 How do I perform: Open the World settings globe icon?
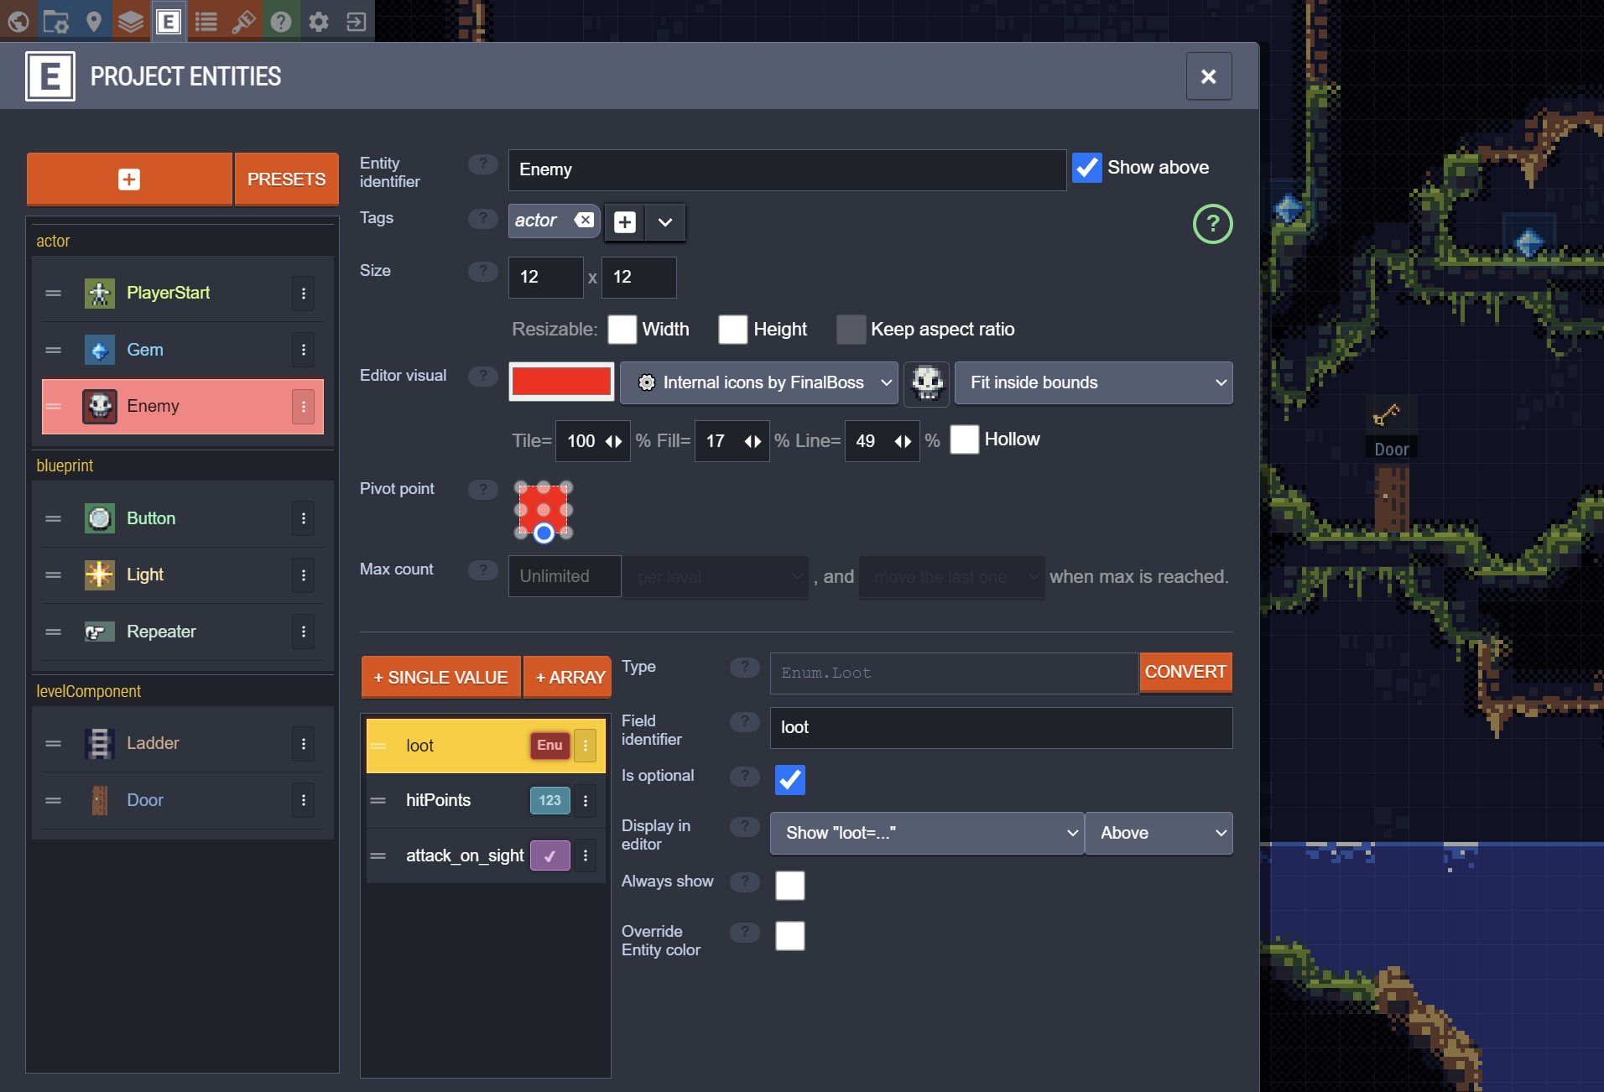(x=18, y=20)
